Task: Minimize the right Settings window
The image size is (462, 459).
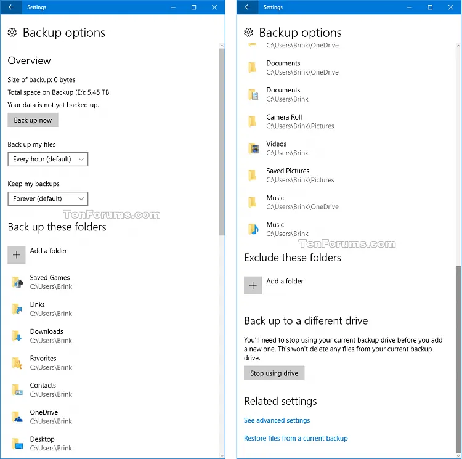Action: pyautogui.click(x=409, y=7)
